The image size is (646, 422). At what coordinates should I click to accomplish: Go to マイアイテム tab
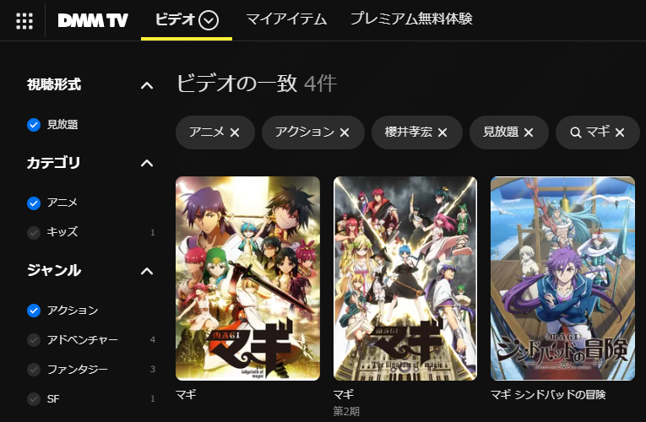(286, 19)
